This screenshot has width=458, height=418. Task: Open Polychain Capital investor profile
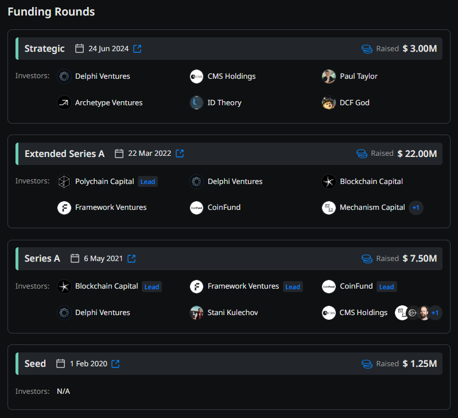tap(104, 182)
